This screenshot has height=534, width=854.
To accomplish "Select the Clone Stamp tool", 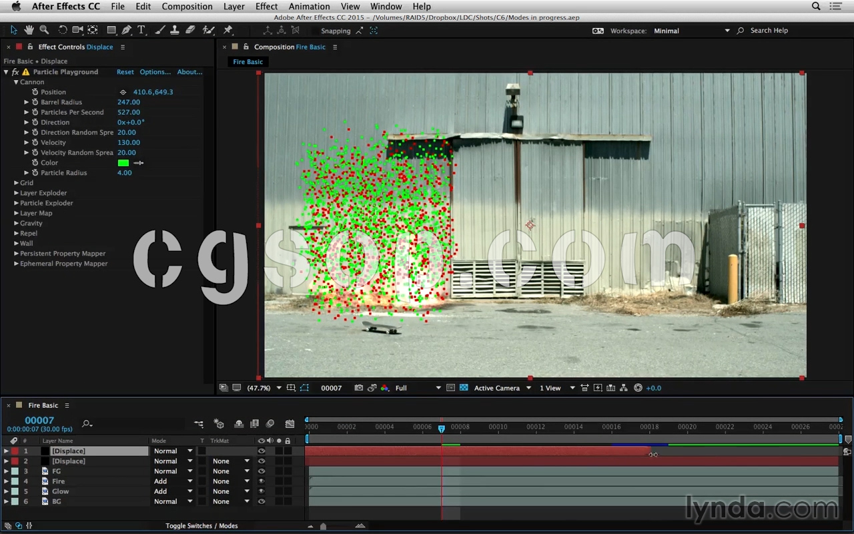I will pos(175,30).
